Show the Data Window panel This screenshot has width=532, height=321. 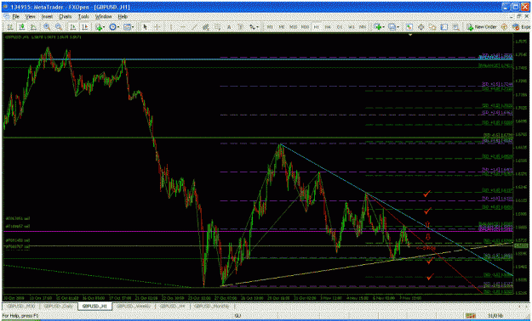click(421, 27)
